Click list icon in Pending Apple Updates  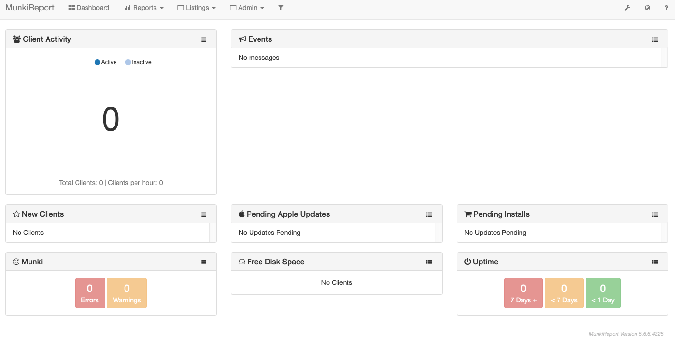[x=429, y=214]
